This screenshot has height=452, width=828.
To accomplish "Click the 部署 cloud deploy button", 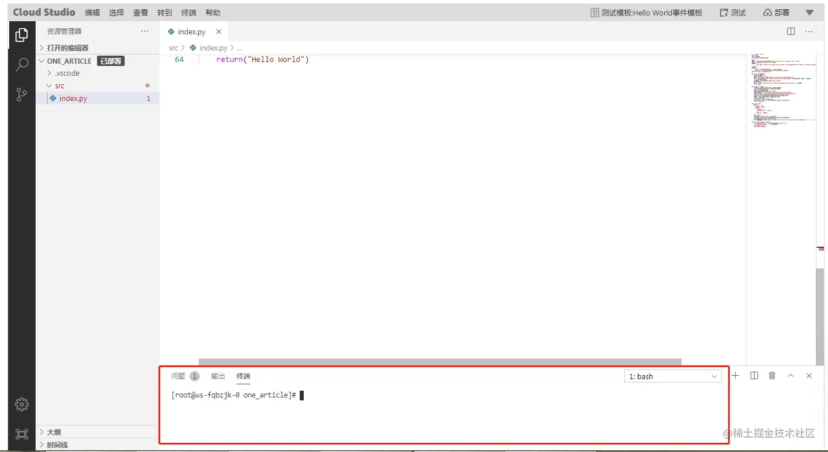I will [x=776, y=13].
